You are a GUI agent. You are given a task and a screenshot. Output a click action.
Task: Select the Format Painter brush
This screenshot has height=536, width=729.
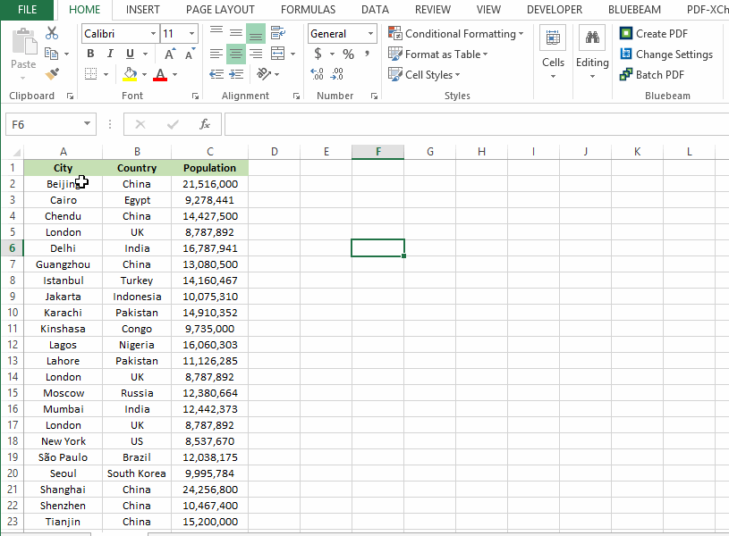point(52,74)
